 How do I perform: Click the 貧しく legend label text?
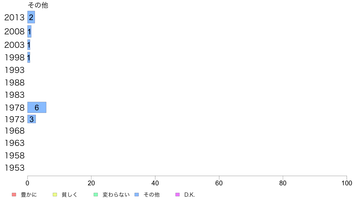click(x=70, y=195)
